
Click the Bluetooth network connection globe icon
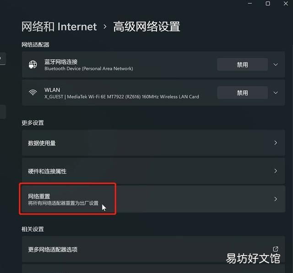[33, 65]
